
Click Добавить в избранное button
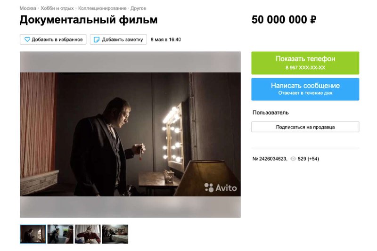coord(53,40)
